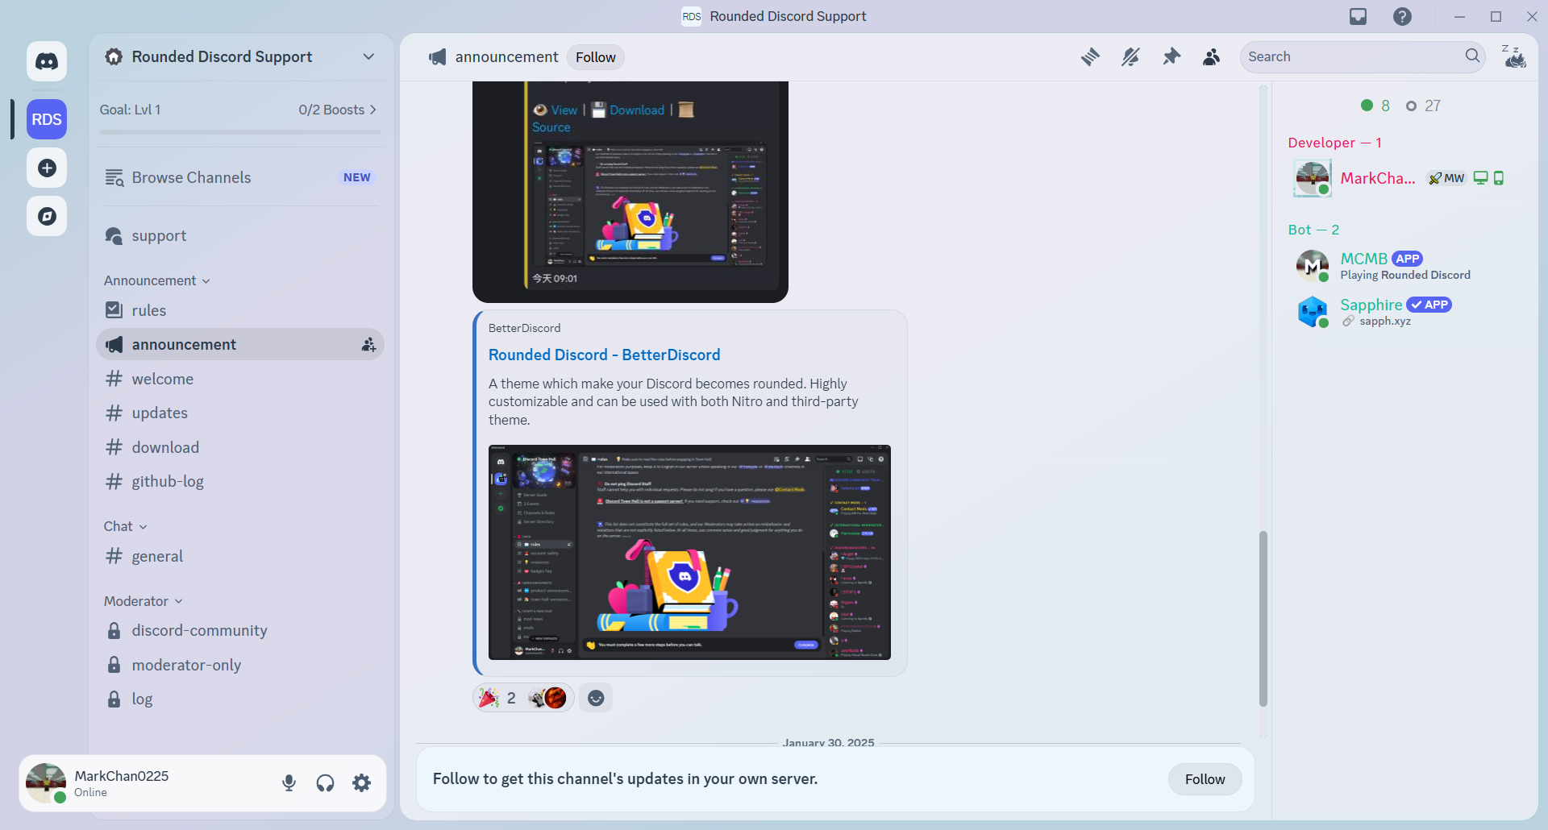
Task: Click the megaphone icon in channel header
Action: 438,56
